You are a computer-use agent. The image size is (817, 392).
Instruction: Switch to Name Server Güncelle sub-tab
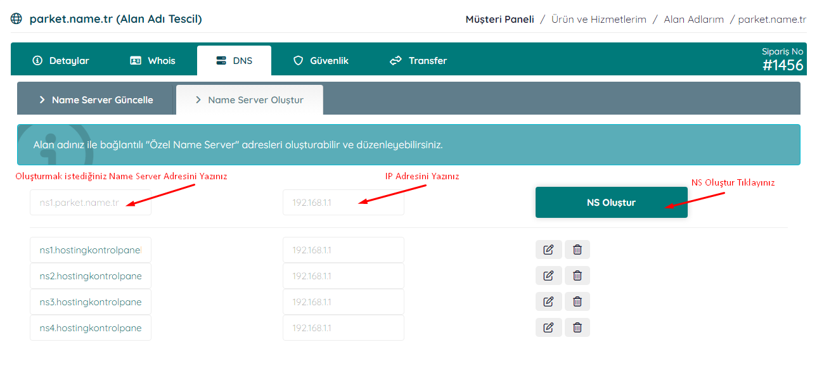95,100
